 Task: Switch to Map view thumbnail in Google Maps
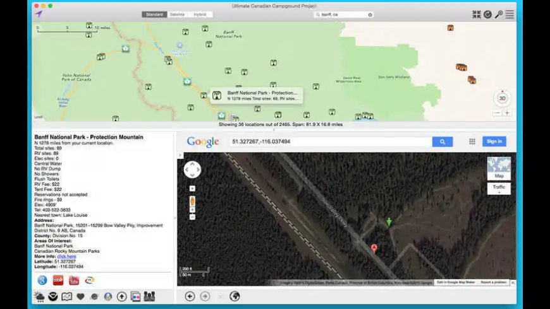[499, 168]
